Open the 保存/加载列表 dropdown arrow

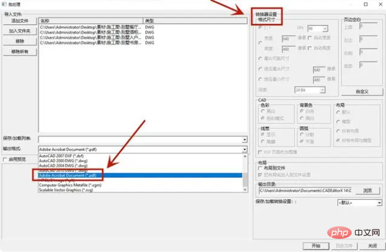click(x=244, y=139)
